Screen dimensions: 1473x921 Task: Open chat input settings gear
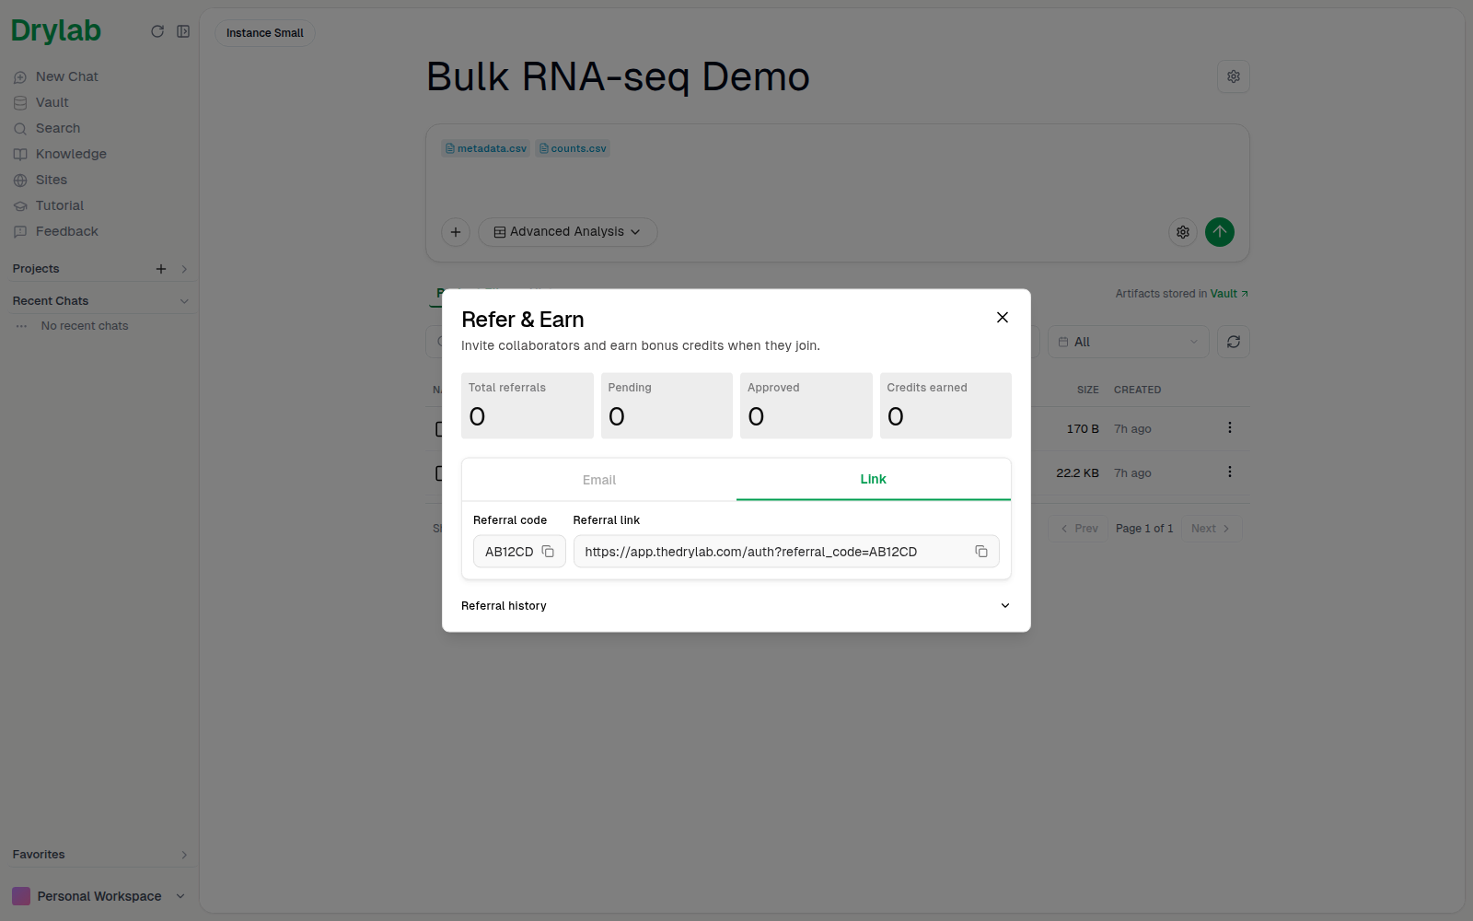(1183, 232)
